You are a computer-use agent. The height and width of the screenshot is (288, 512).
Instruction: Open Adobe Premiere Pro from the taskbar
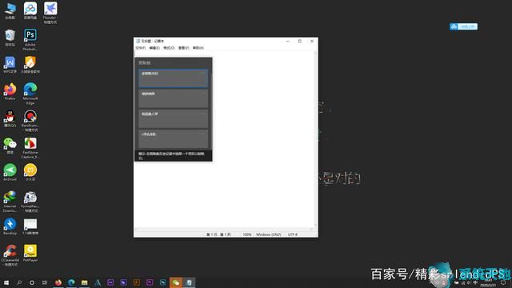click(150, 282)
